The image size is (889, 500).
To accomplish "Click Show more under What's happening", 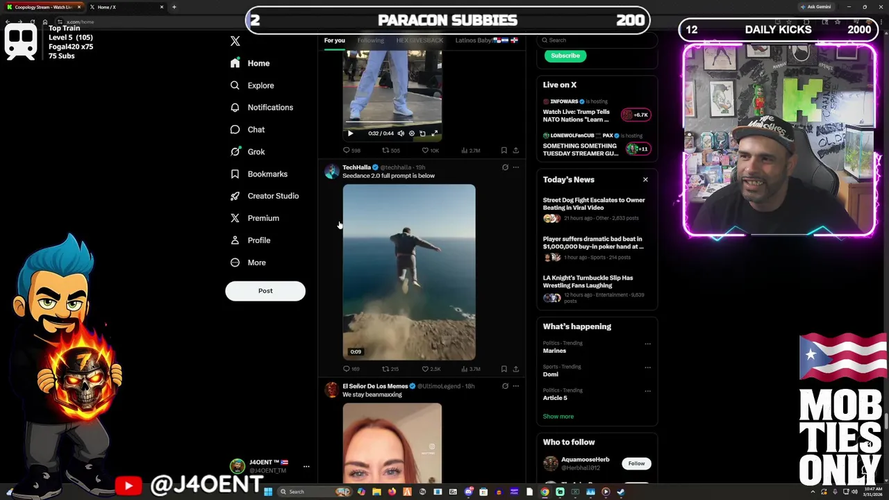I will [558, 417].
